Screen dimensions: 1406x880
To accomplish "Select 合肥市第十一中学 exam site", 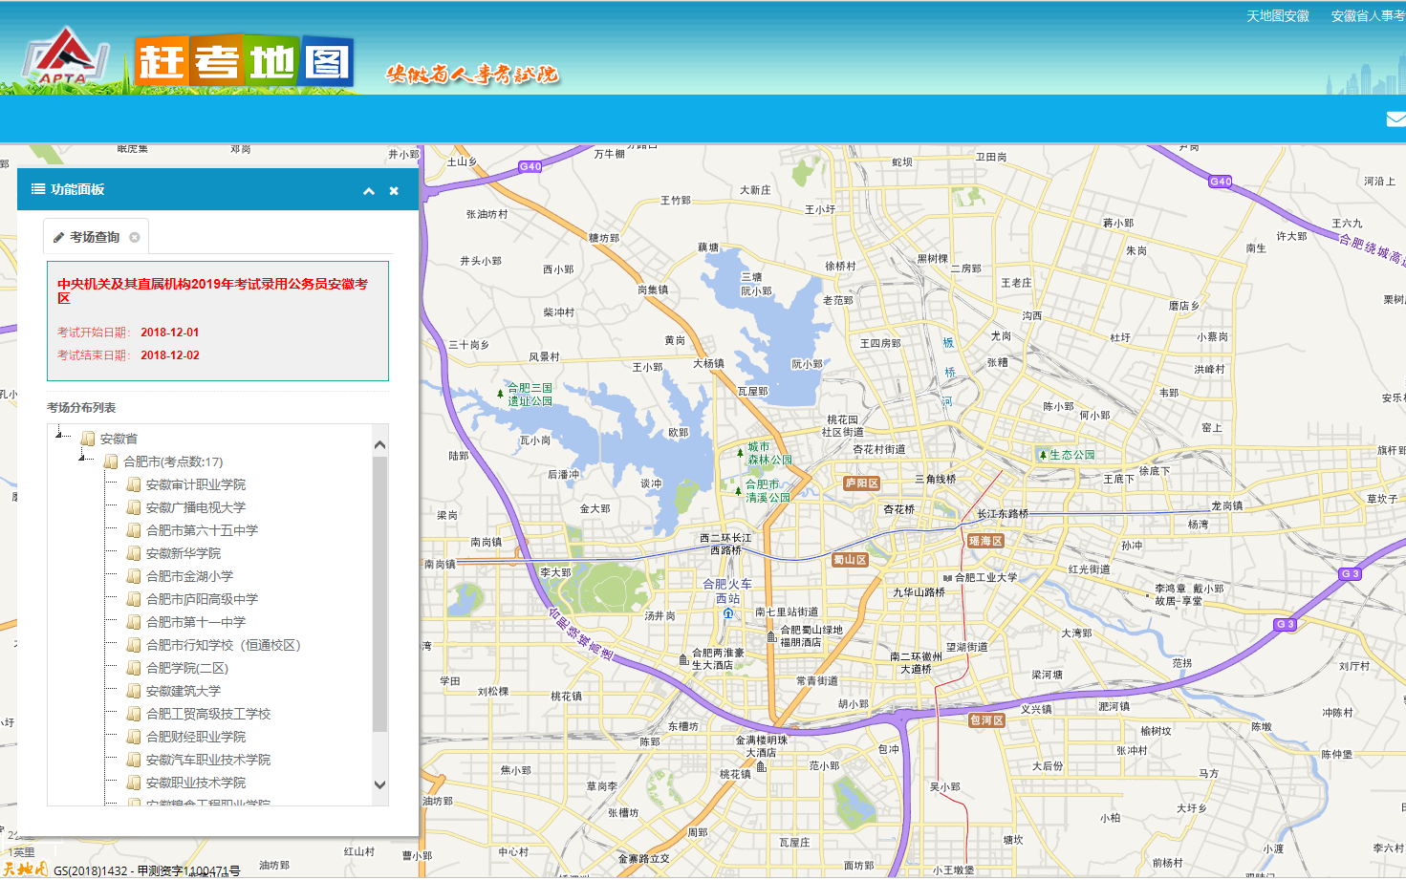I will pyautogui.click(x=196, y=622).
